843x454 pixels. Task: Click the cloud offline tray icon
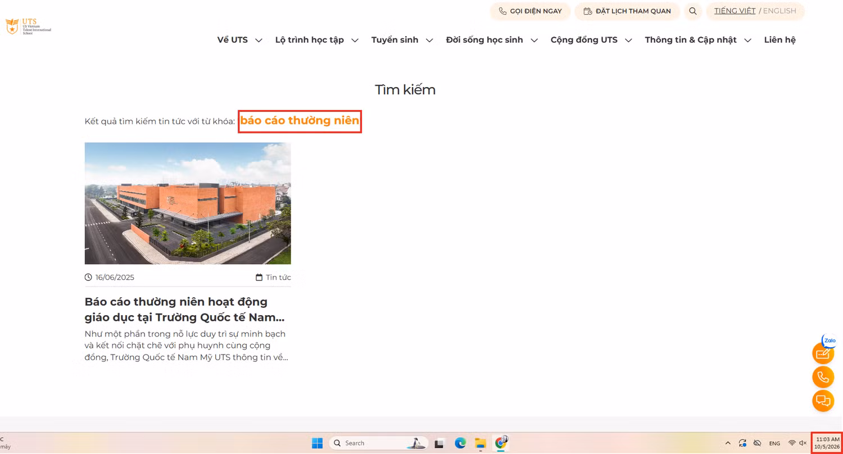[x=758, y=443]
